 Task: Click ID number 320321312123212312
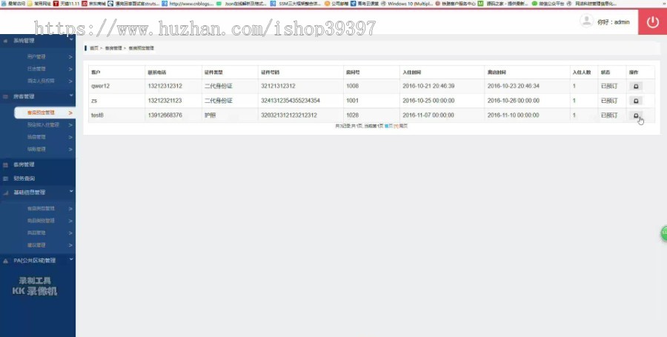[x=289, y=115]
